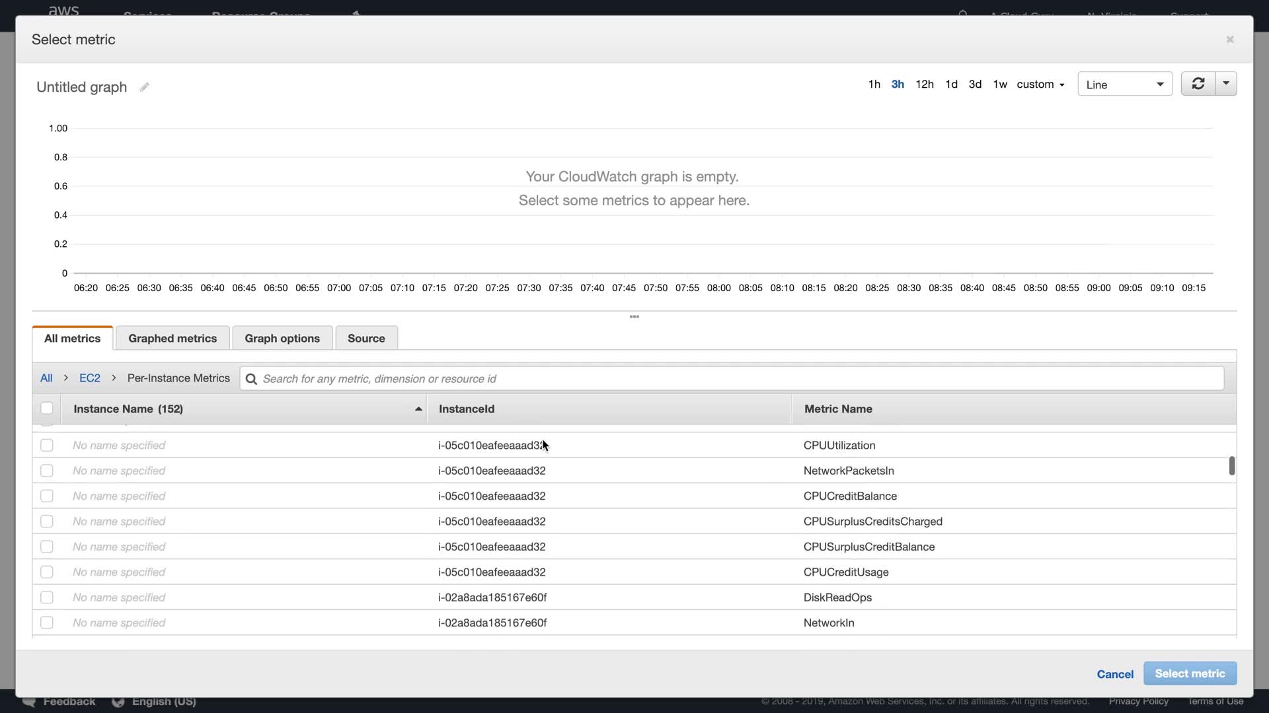This screenshot has width=1269, height=713.
Task: Switch to the Graphed metrics tab
Action: pyautogui.click(x=173, y=338)
